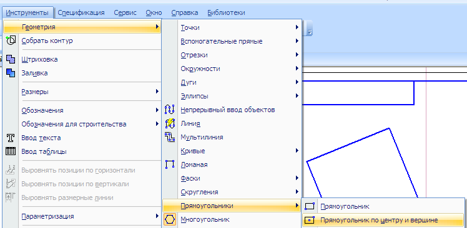The height and width of the screenshot is (228, 467).
Task: Expand the Геометрия submenu arrow
Action: [x=157, y=27]
